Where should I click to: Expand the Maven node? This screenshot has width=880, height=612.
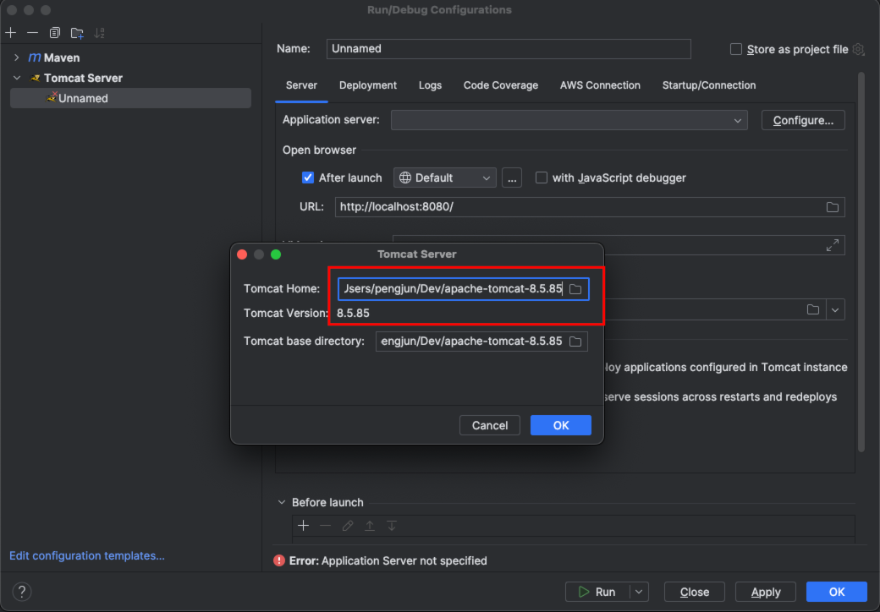(x=16, y=57)
